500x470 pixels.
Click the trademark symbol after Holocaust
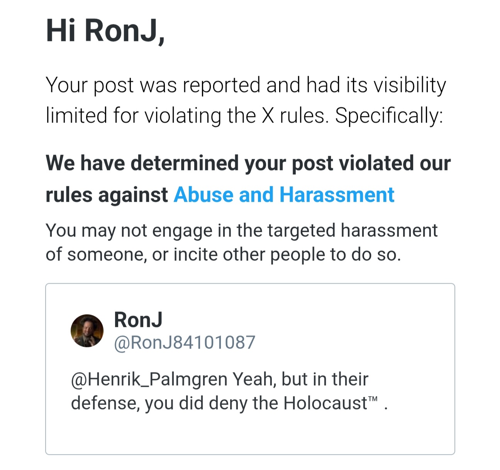[x=372, y=399]
